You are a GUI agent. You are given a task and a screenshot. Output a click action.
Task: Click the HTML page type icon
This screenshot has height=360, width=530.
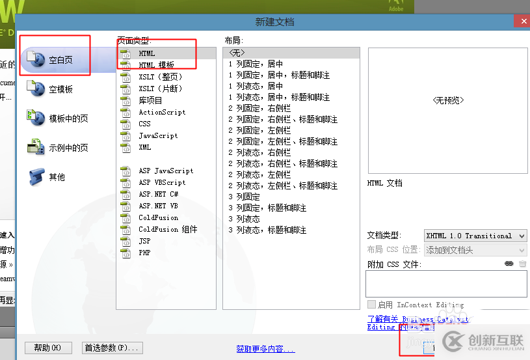pos(126,53)
